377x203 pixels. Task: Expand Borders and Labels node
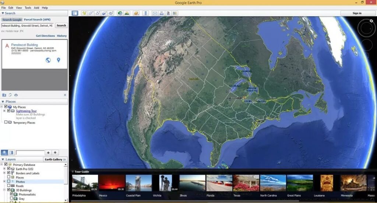pos(4,173)
